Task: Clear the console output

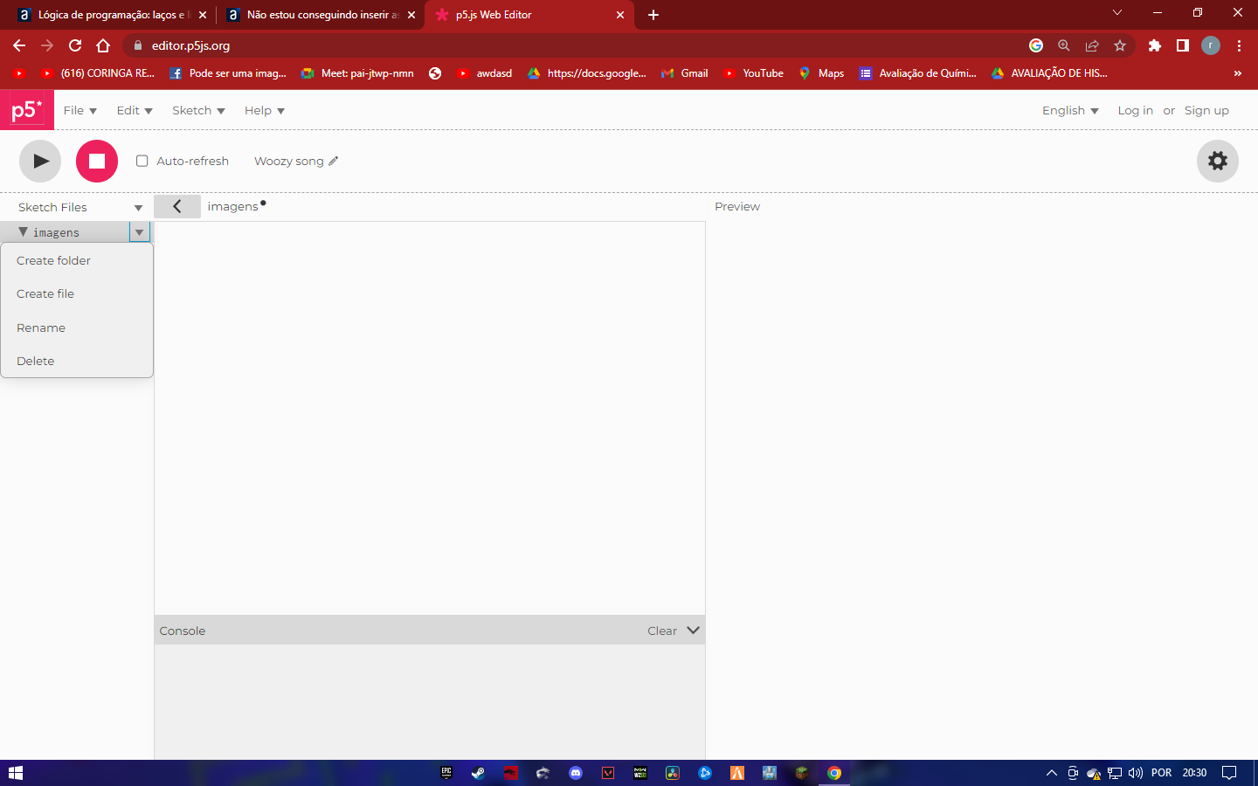Action: (x=661, y=631)
